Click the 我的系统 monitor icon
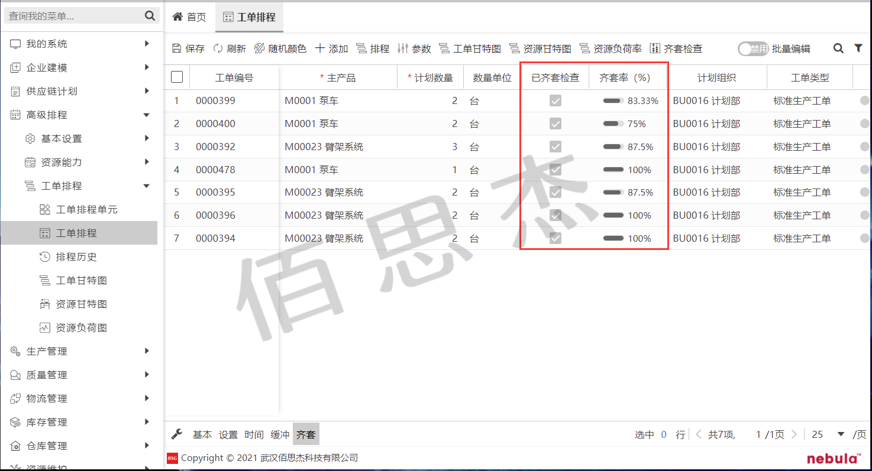Image resolution: width=872 pixels, height=471 pixels. [x=15, y=44]
